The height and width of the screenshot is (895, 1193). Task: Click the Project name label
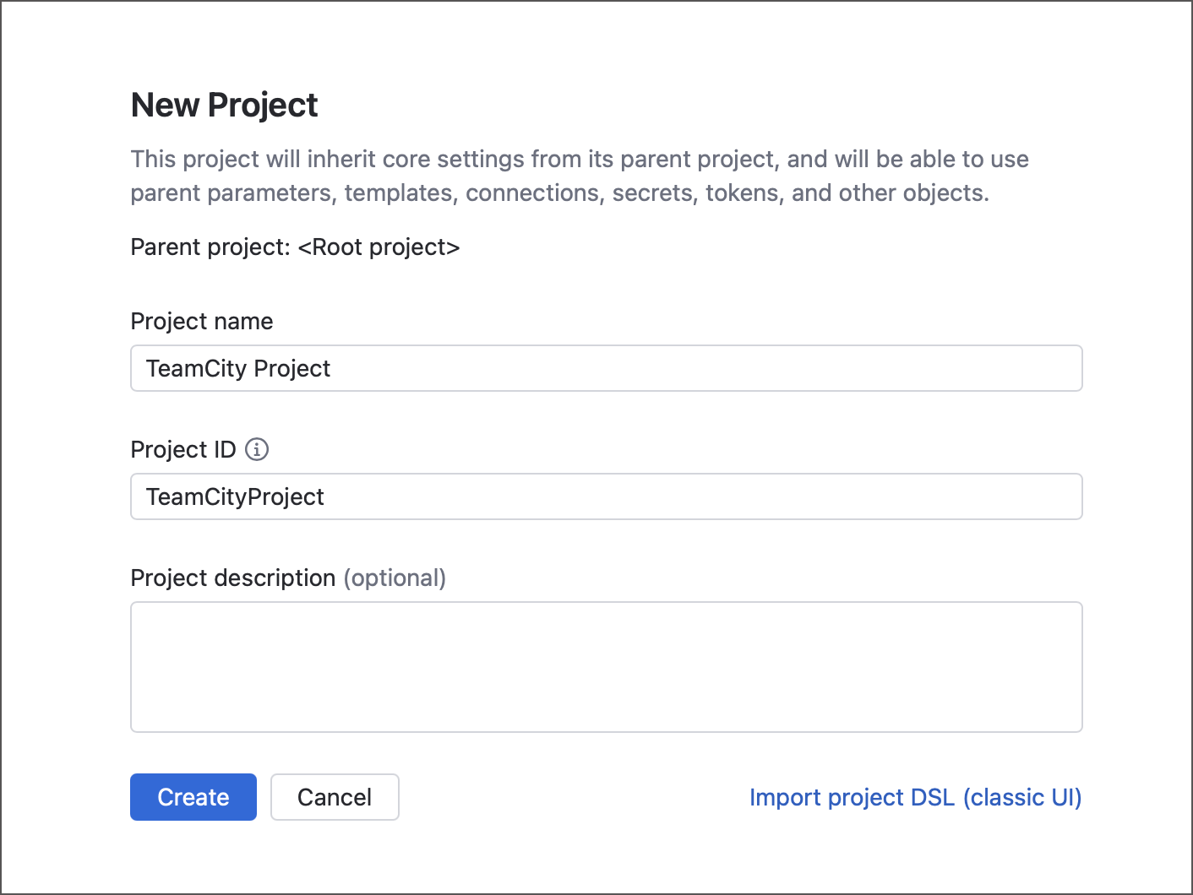pyautogui.click(x=201, y=321)
